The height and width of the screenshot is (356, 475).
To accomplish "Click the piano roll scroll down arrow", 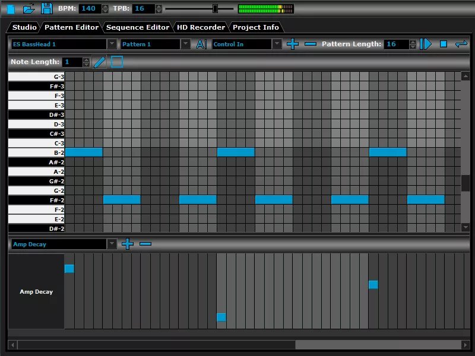I will coord(465,227).
